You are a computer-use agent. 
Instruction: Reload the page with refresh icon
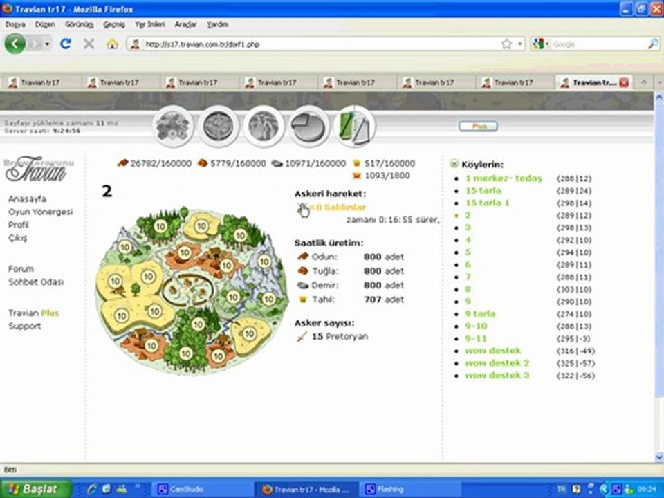(66, 43)
